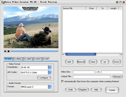Click the Configure codec button
The image size is (126, 97).
44,78
